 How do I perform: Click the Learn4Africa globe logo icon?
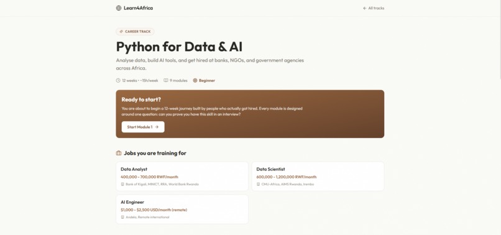(119, 8)
